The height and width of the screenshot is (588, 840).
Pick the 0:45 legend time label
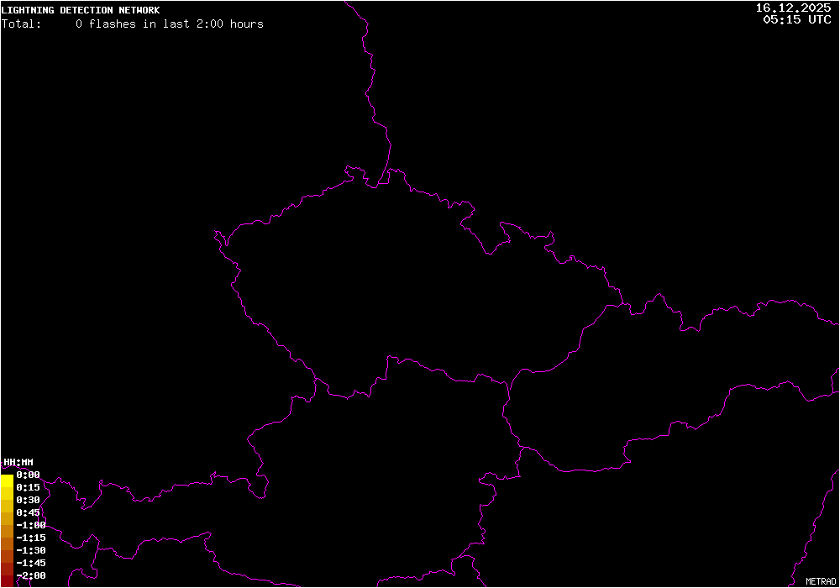pos(28,512)
